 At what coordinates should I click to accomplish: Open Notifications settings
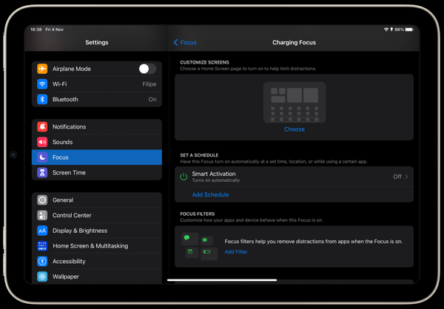[x=97, y=126]
